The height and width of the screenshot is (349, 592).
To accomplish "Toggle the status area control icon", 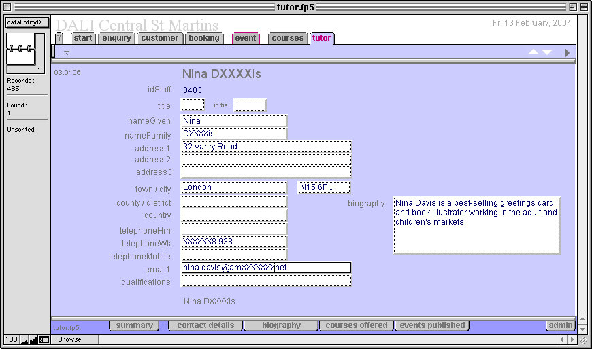I will (44, 339).
